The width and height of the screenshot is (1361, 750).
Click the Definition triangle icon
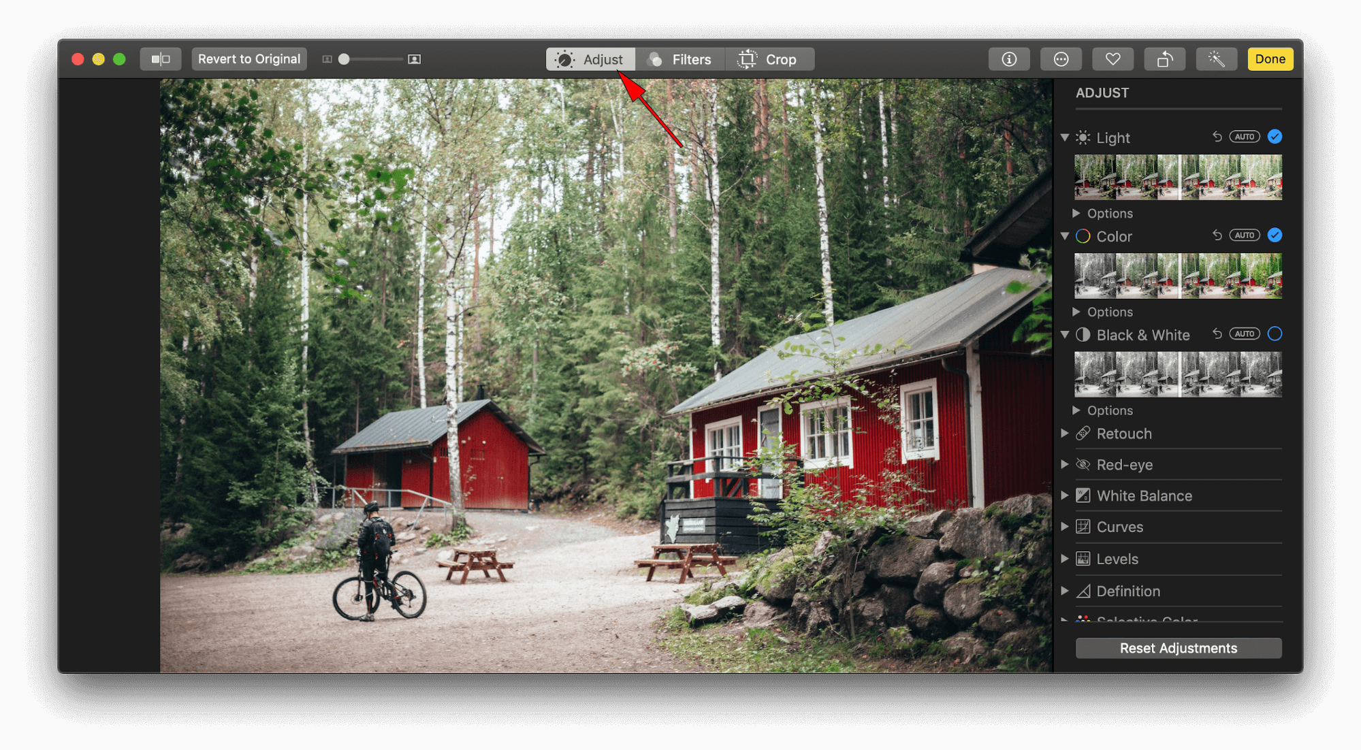coord(1083,591)
